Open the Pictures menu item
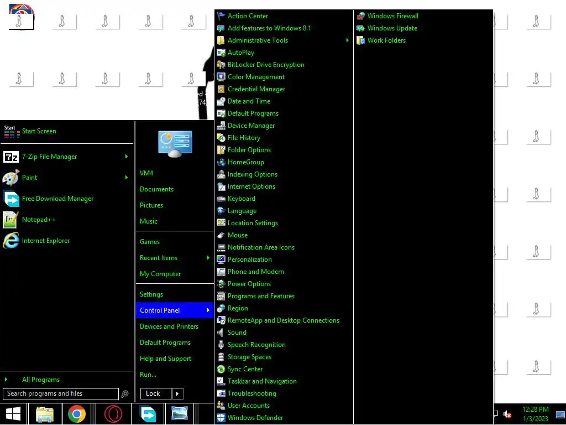 pos(151,205)
